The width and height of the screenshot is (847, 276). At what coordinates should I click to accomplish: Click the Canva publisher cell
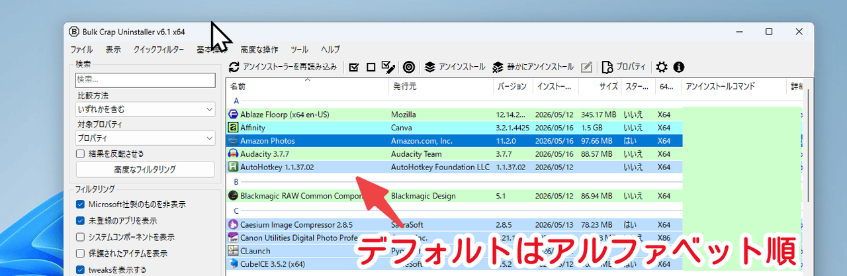[x=402, y=128]
